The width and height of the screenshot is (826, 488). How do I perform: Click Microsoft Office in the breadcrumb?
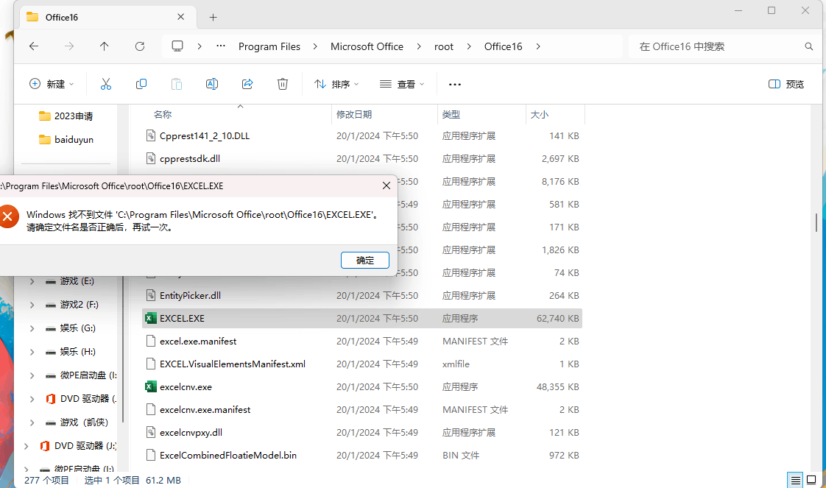(x=367, y=46)
